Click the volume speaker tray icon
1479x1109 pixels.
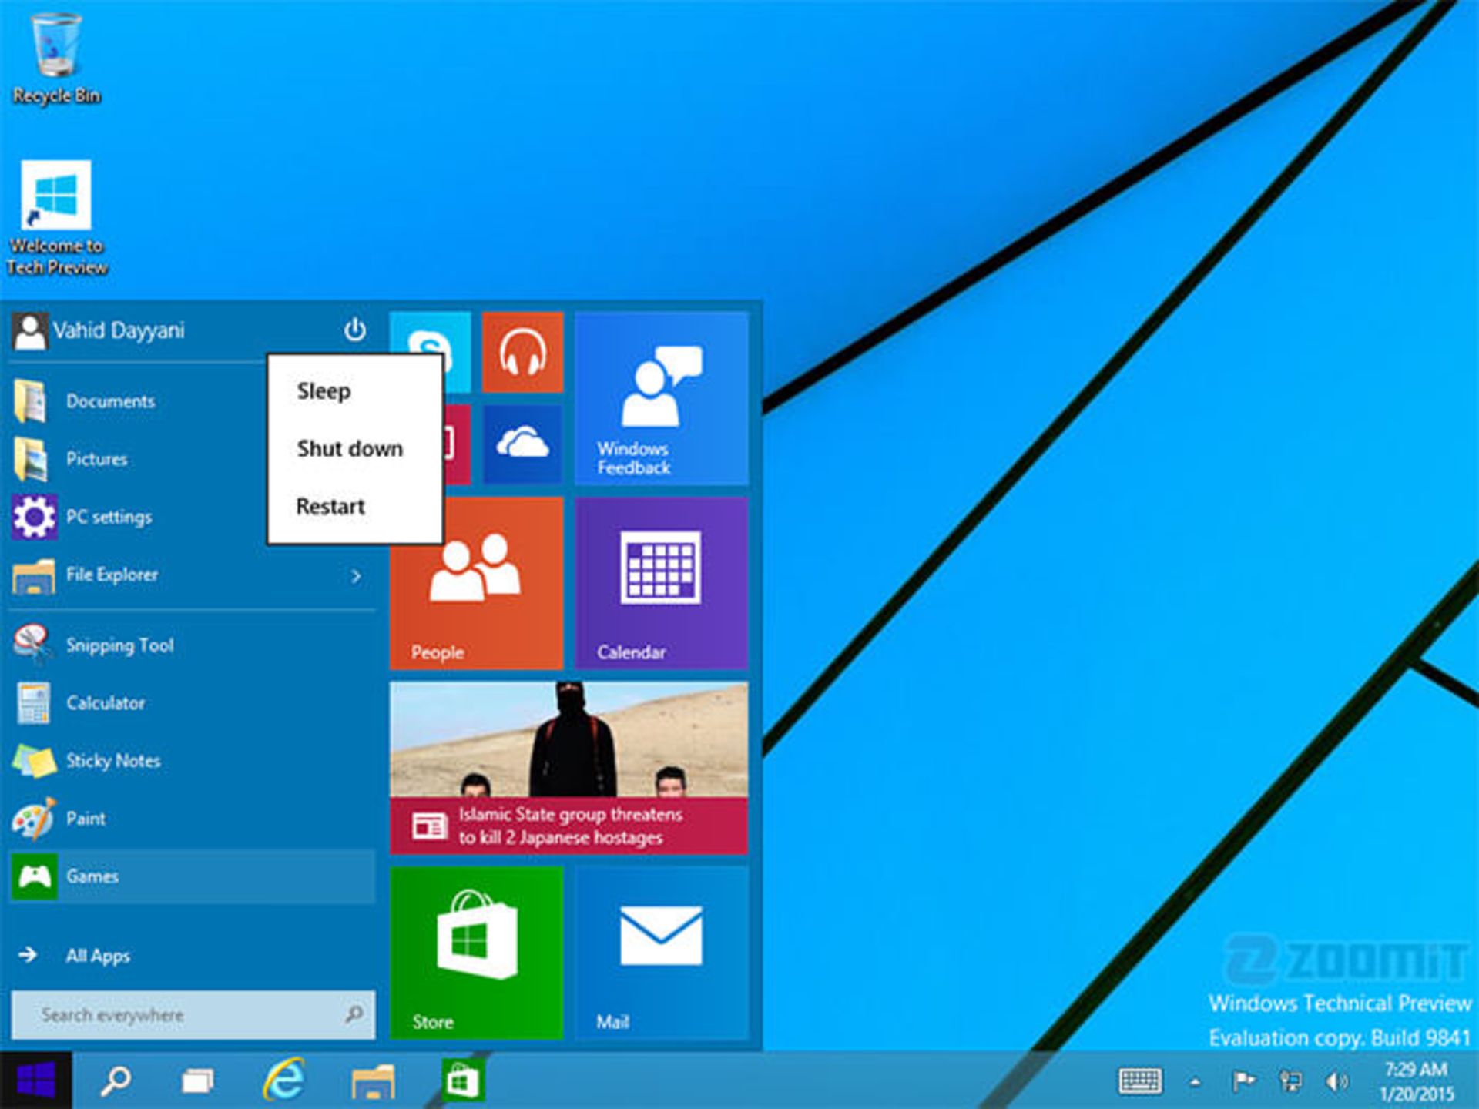[1336, 1081]
